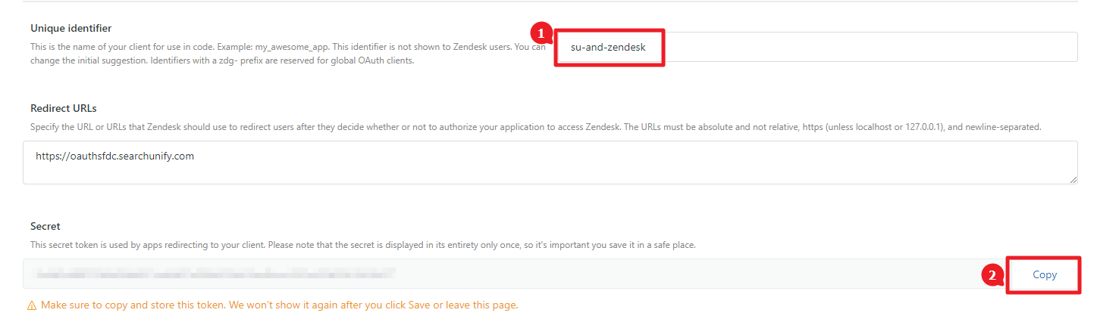Image resolution: width=1097 pixels, height=319 pixels.
Task: Click the Redirect URLs help description
Action: [x=536, y=127]
